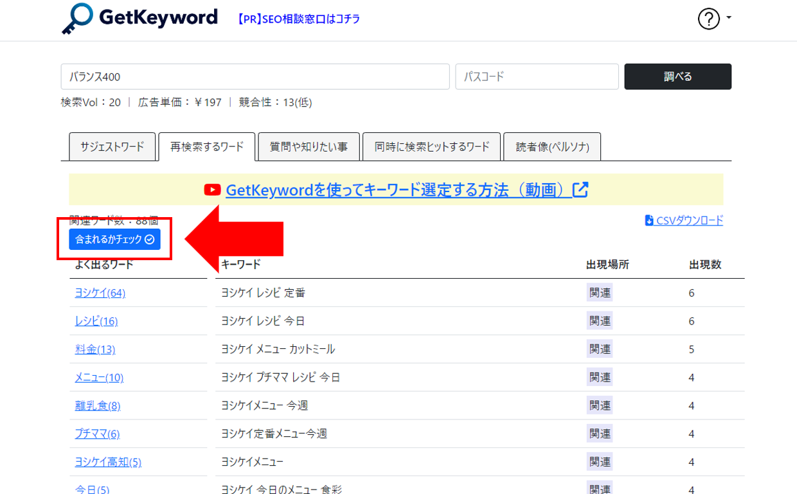The height and width of the screenshot is (494, 797).
Task: Select keyword ヨシケイ レシピ 今日
Action: (x=263, y=321)
